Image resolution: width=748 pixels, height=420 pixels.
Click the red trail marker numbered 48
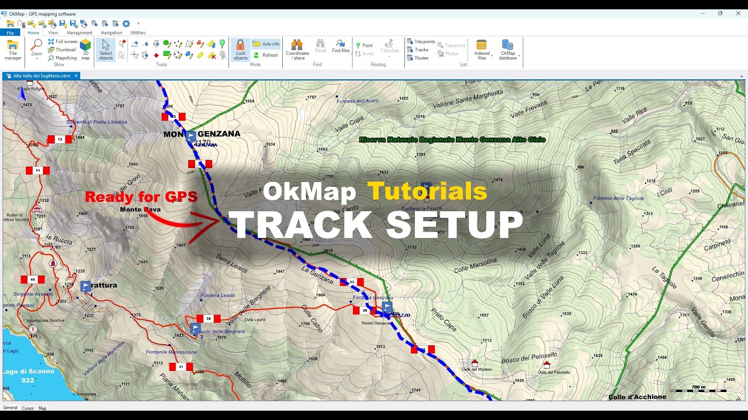(33, 279)
